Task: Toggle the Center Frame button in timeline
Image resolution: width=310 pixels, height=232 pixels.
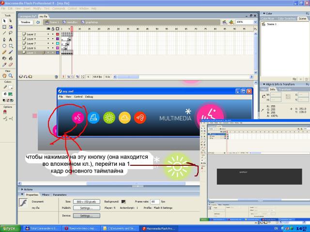Action: (x=63, y=77)
